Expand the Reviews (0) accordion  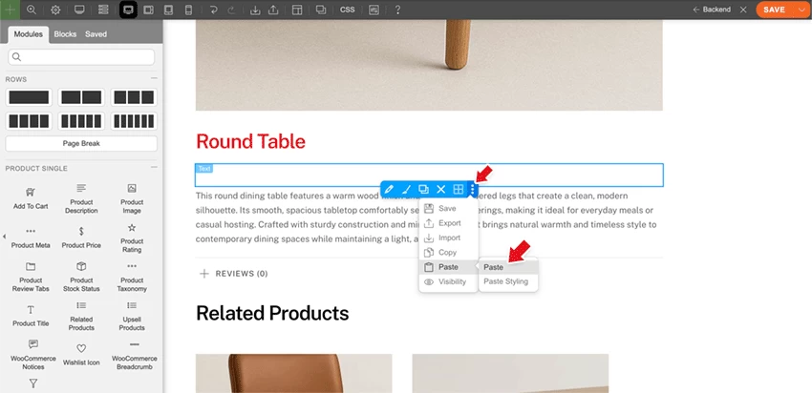(x=233, y=274)
